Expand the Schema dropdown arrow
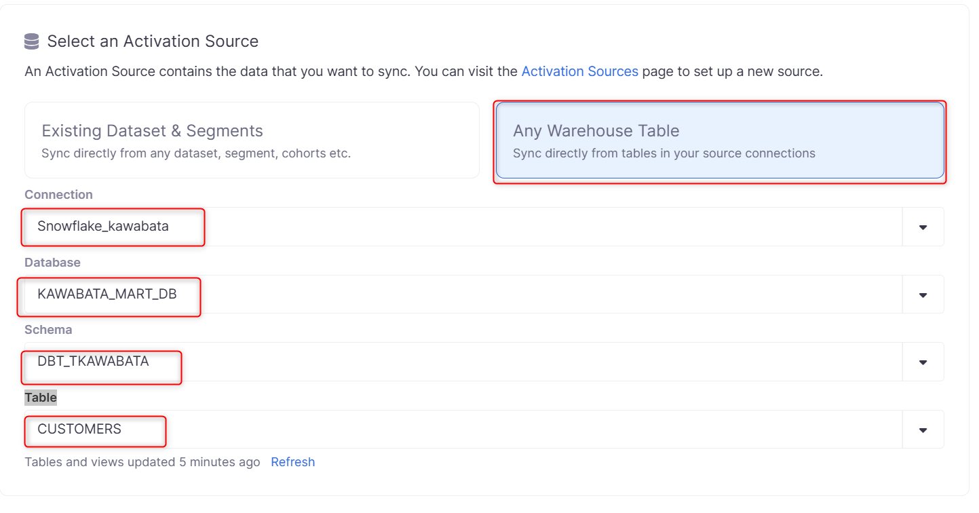This screenshot has height=513, width=979. [x=923, y=362]
